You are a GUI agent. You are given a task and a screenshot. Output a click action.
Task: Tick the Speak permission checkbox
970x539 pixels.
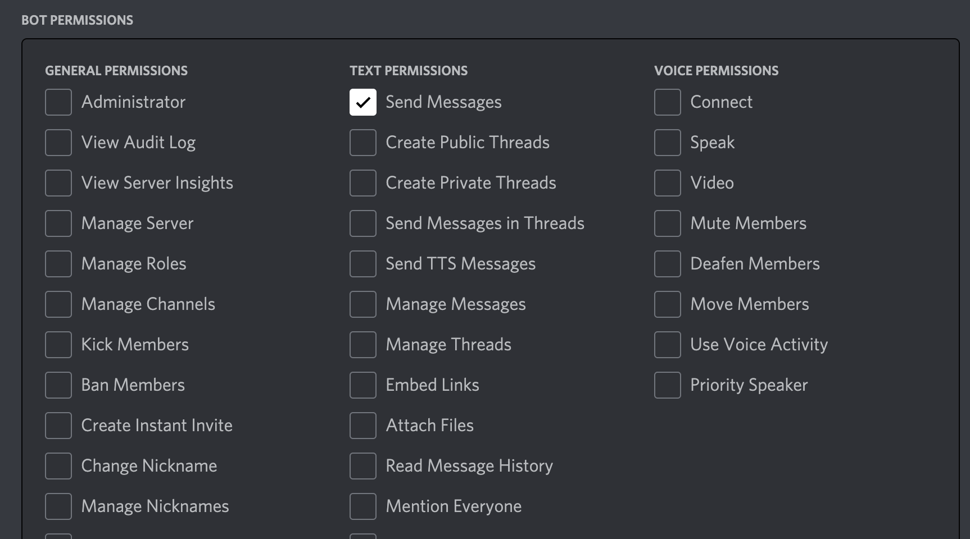click(668, 143)
